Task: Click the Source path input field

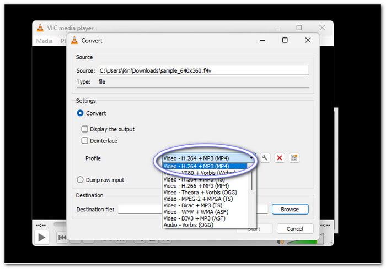Action: pyautogui.click(x=203, y=70)
